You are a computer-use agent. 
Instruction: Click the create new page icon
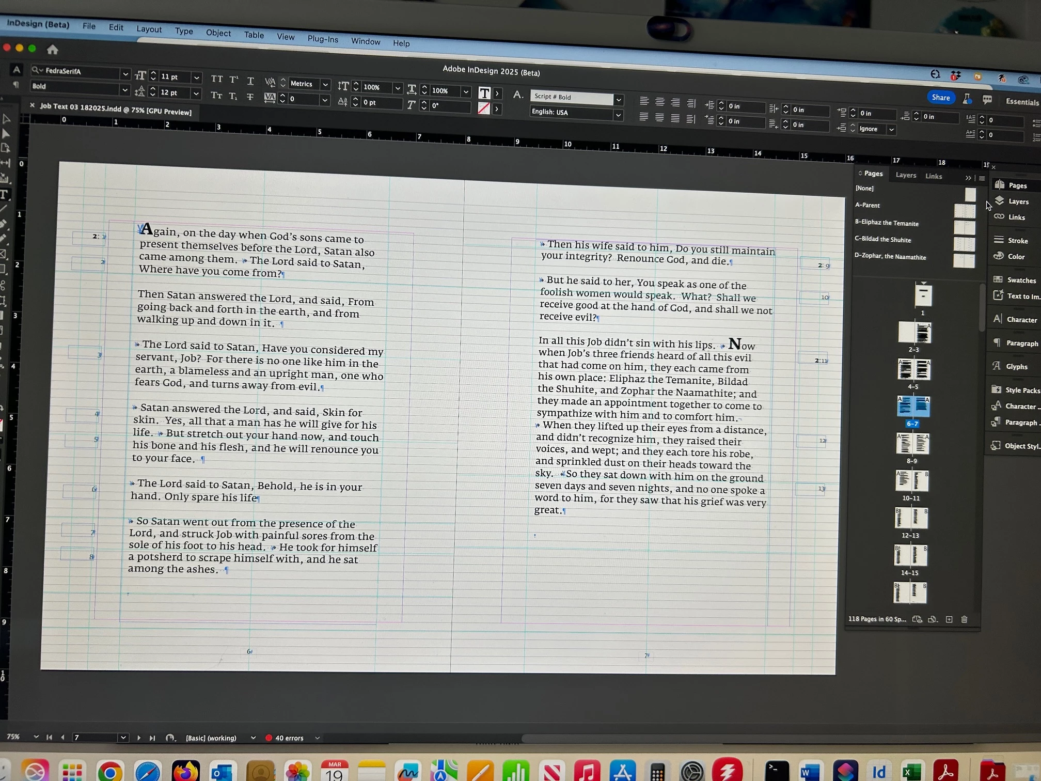(949, 619)
